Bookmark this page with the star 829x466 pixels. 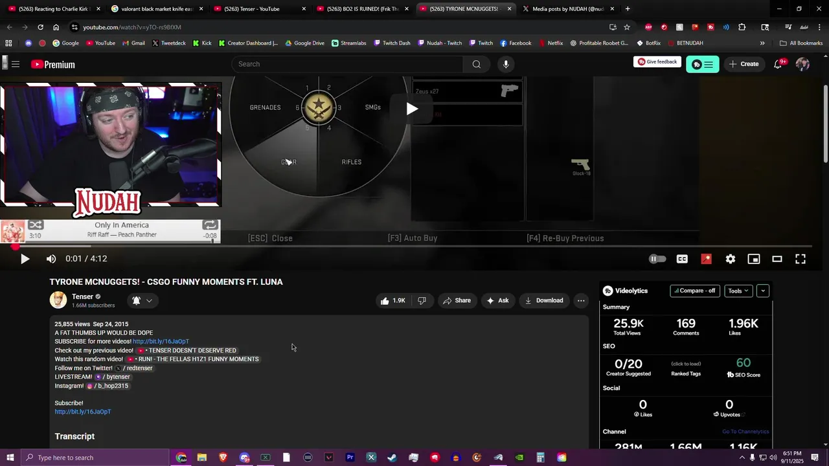pyautogui.click(x=627, y=27)
